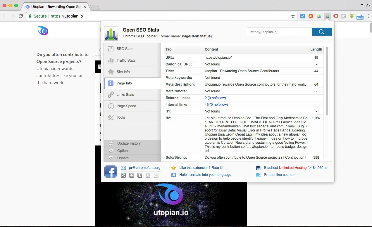372x227 pixels.
Task: Open the Links Stats section
Action: (132, 95)
